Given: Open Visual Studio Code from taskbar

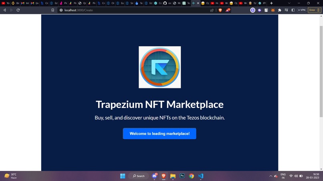Looking at the screenshot, I should click(201, 176).
